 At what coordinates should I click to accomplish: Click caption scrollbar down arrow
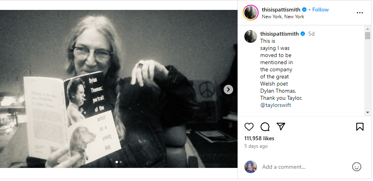(368, 112)
